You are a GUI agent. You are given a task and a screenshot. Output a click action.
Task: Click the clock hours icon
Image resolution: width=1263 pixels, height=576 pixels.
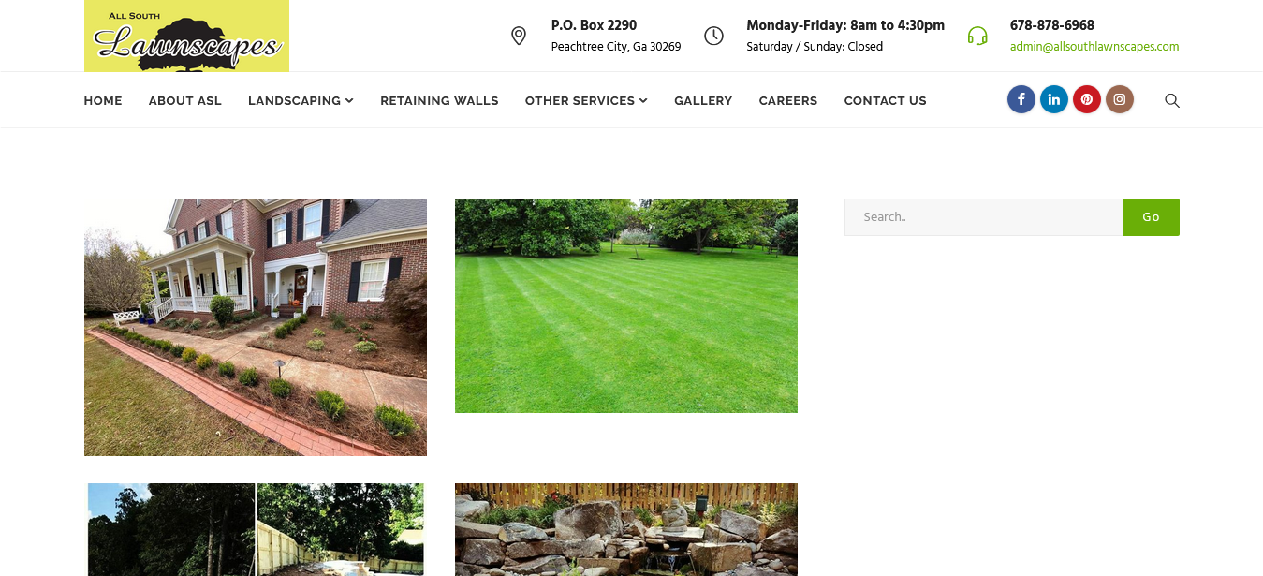[x=713, y=36]
